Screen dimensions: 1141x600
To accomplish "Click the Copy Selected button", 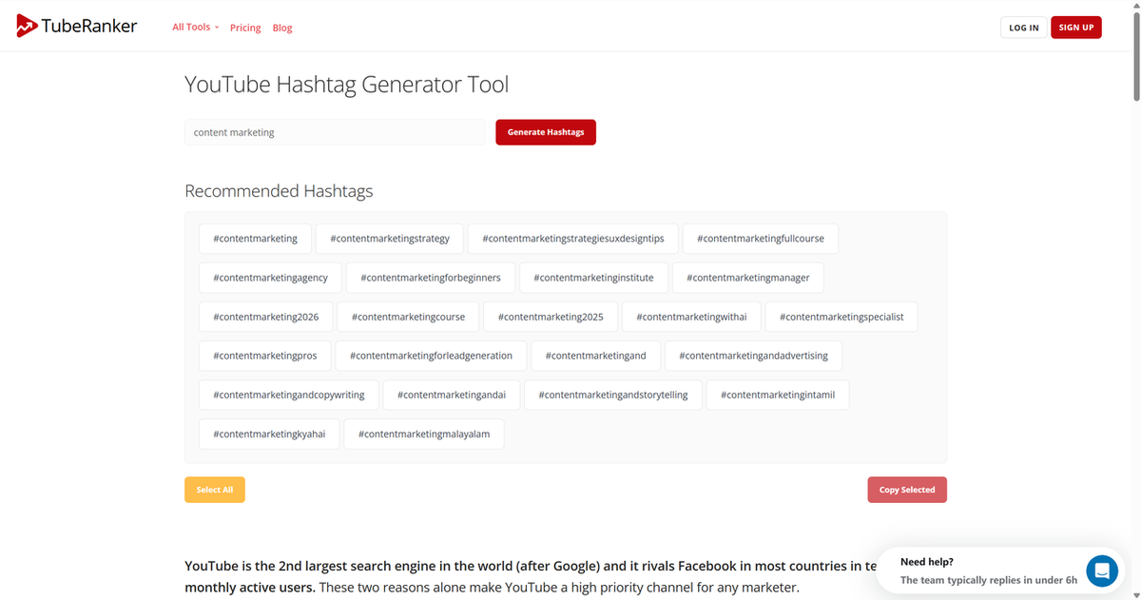I will coord(907,490).
